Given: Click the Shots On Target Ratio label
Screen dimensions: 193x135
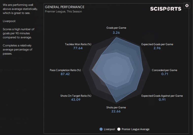Looking at the screenshot, I should click(76, 96).
